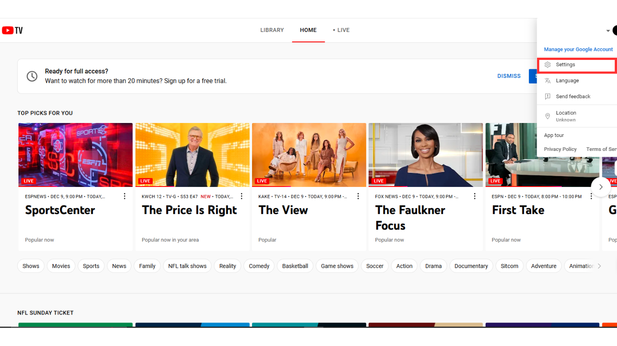This screenshot has height=346, width=617.
Task: Switch to the Live tab
Action: pos(341,30)
